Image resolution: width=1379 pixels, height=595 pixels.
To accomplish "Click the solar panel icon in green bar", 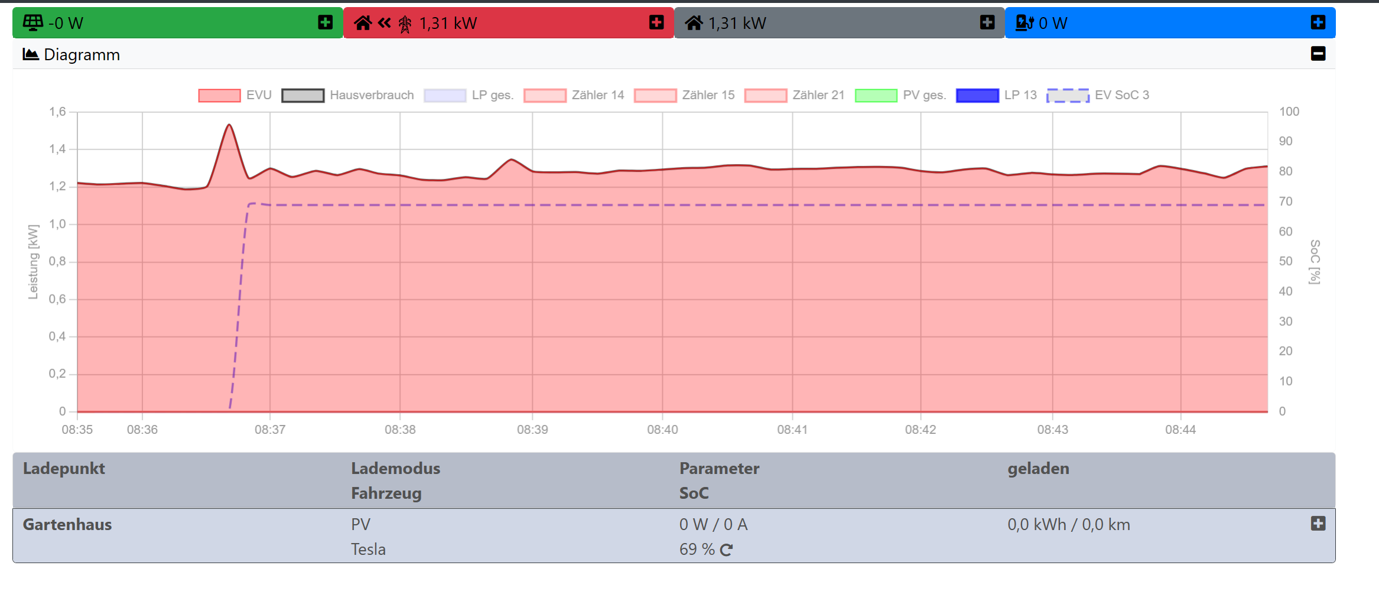I will point(33,22).
